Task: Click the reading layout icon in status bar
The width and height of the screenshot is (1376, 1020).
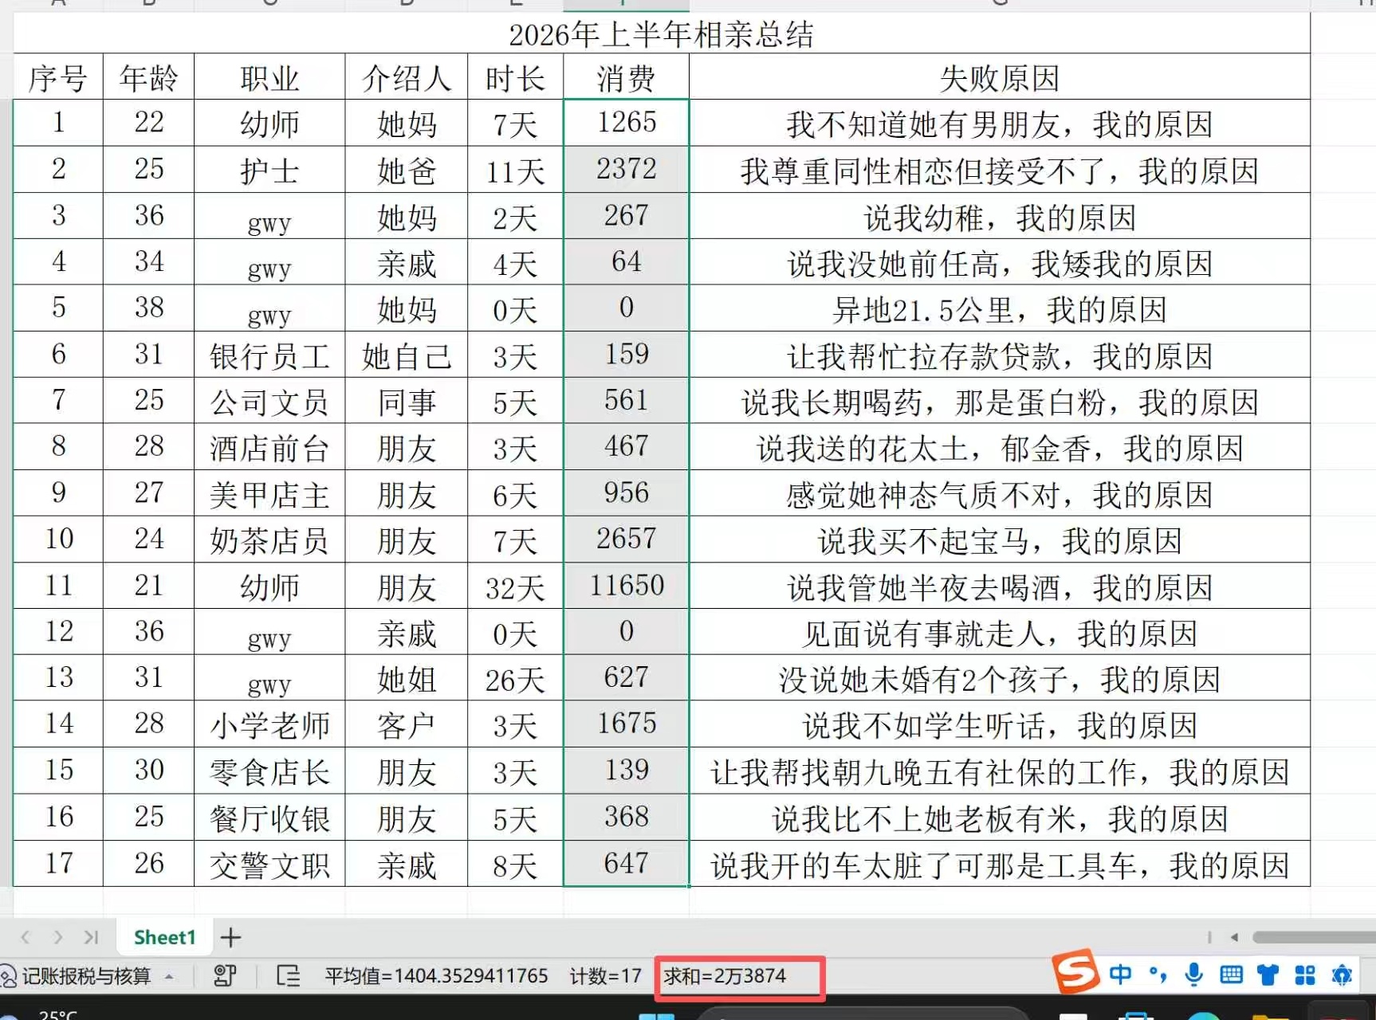Action: [288, 976]
